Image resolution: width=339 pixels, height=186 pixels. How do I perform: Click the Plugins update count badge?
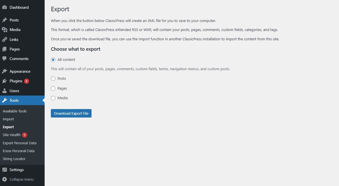pyautogui.click(x=27, y=81)
